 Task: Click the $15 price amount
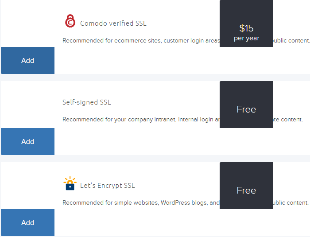[246, 28]
